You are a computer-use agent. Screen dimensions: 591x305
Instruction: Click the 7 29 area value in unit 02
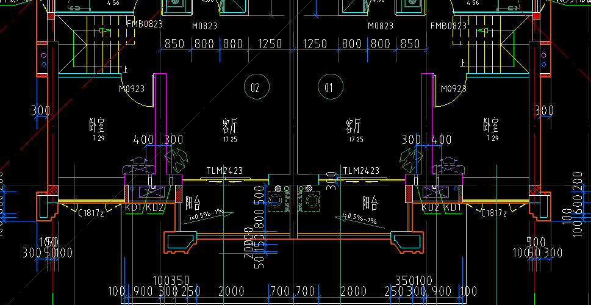tap(99, 138)
